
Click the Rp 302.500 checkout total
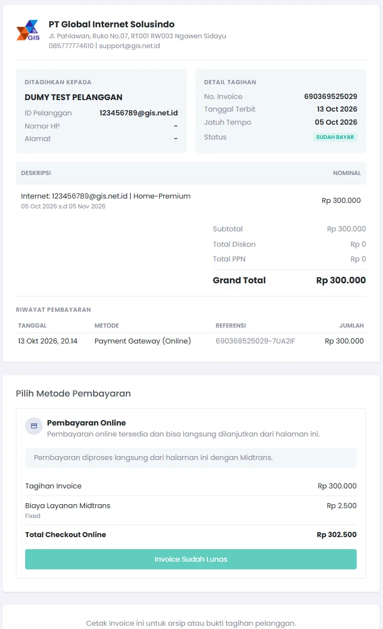click(336, 535)
